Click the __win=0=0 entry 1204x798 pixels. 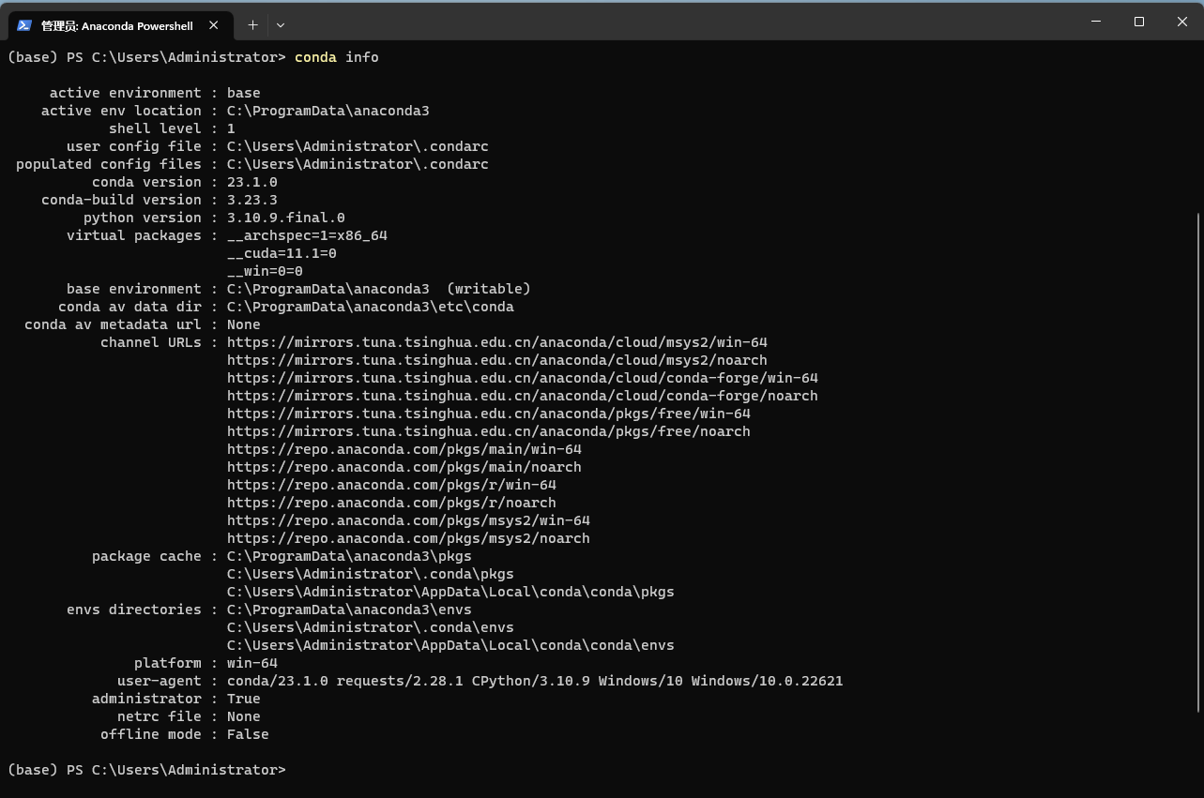[x=265, y=271]
